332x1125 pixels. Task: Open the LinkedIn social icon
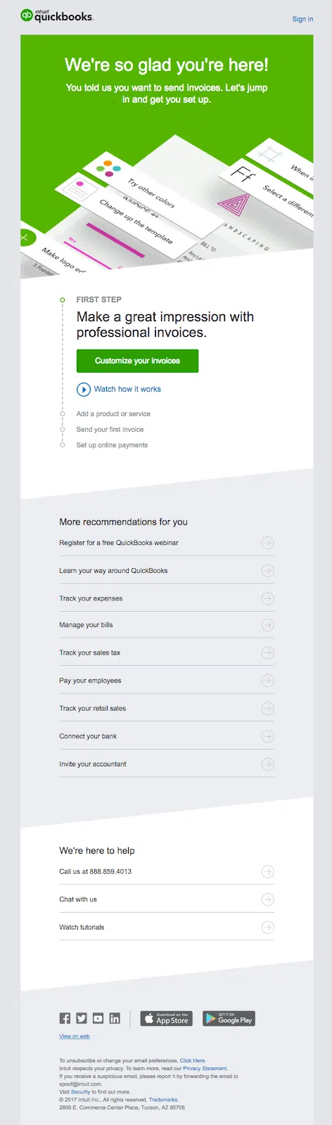pyautogui.click(x=115, y=1018)
